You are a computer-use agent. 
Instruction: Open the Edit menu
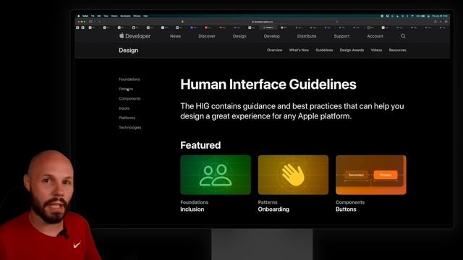(x=99, y=16)
